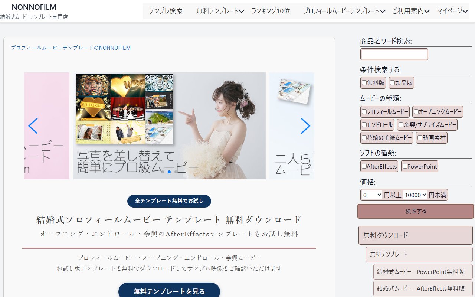The height and width of the screenshot is (297, 475).
Task: Click the previous slide arrow in carousel
Action: (33, 126)
